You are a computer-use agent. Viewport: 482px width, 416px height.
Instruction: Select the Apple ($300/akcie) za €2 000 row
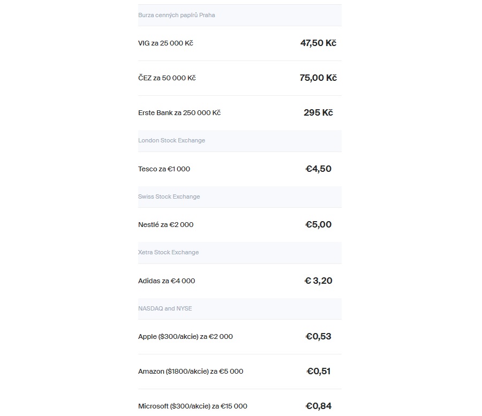[x=240, y=337]
